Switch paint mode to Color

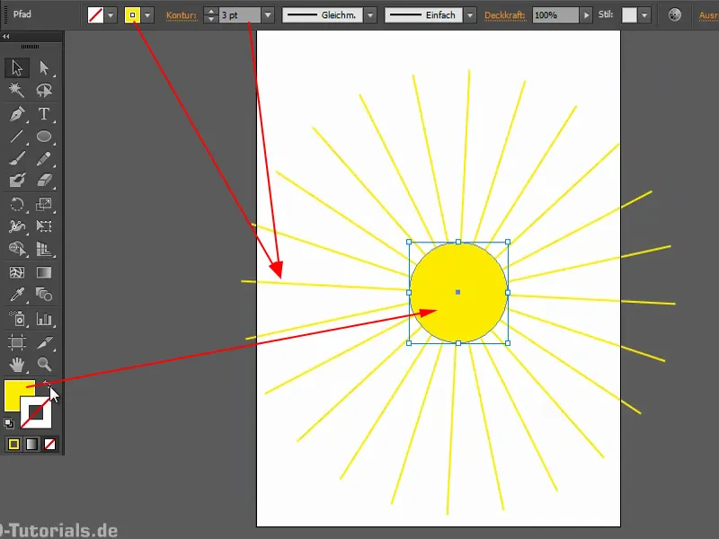tap(13, 444)
